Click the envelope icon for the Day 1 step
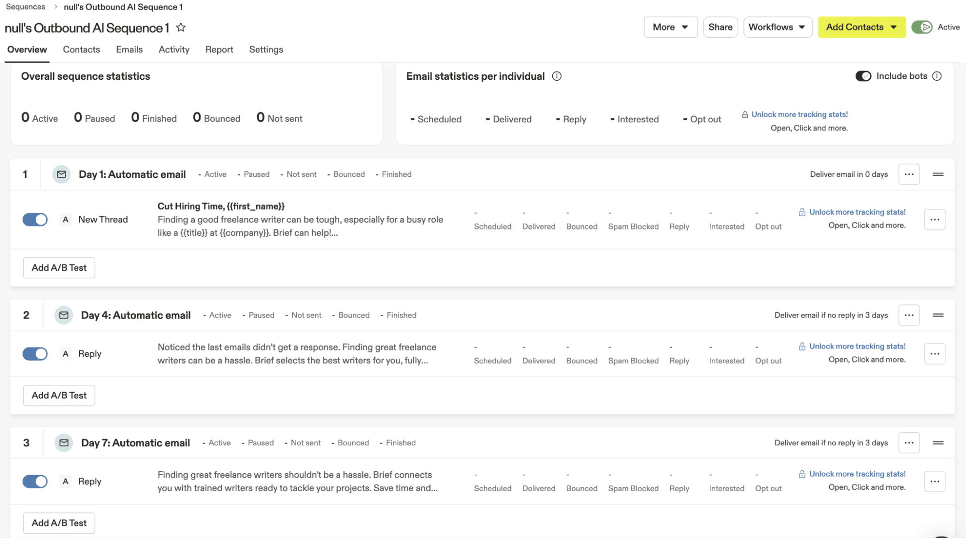The width and height of the screenshot is (966, 538). point(61,174)
